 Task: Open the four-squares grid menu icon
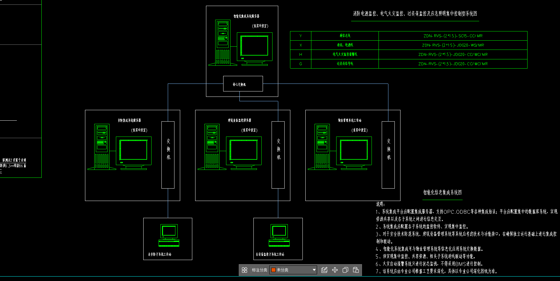(245, 270)
